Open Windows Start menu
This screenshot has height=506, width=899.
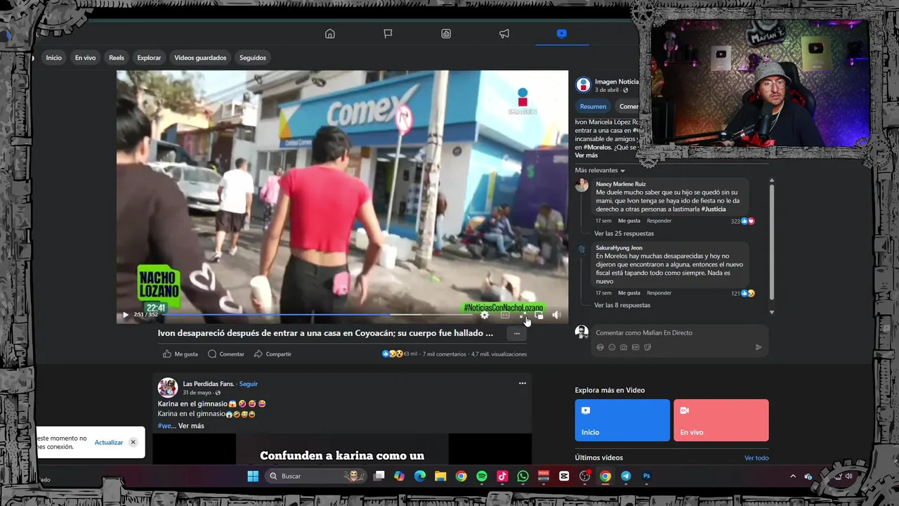[x=253, y=476]
